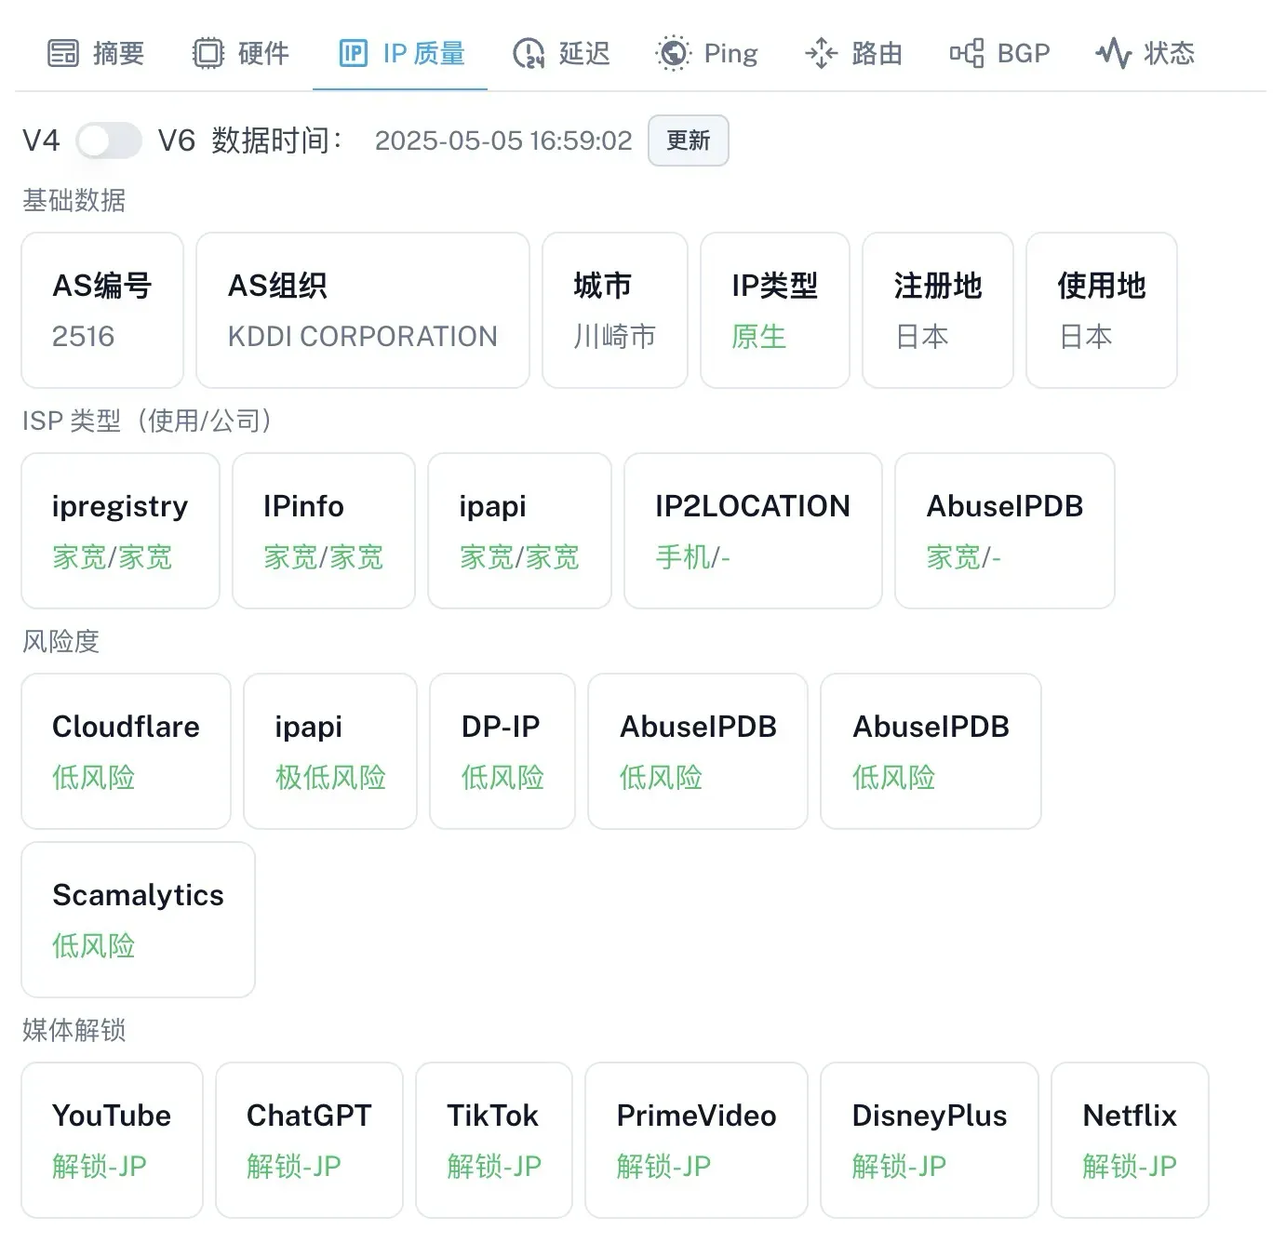Viewport: 1286px width, 1243px height.
Task: Click the V4 label
Action: pyautogui.click(x=41, y=141)
